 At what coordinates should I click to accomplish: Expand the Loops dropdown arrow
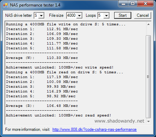click(106, 15)
